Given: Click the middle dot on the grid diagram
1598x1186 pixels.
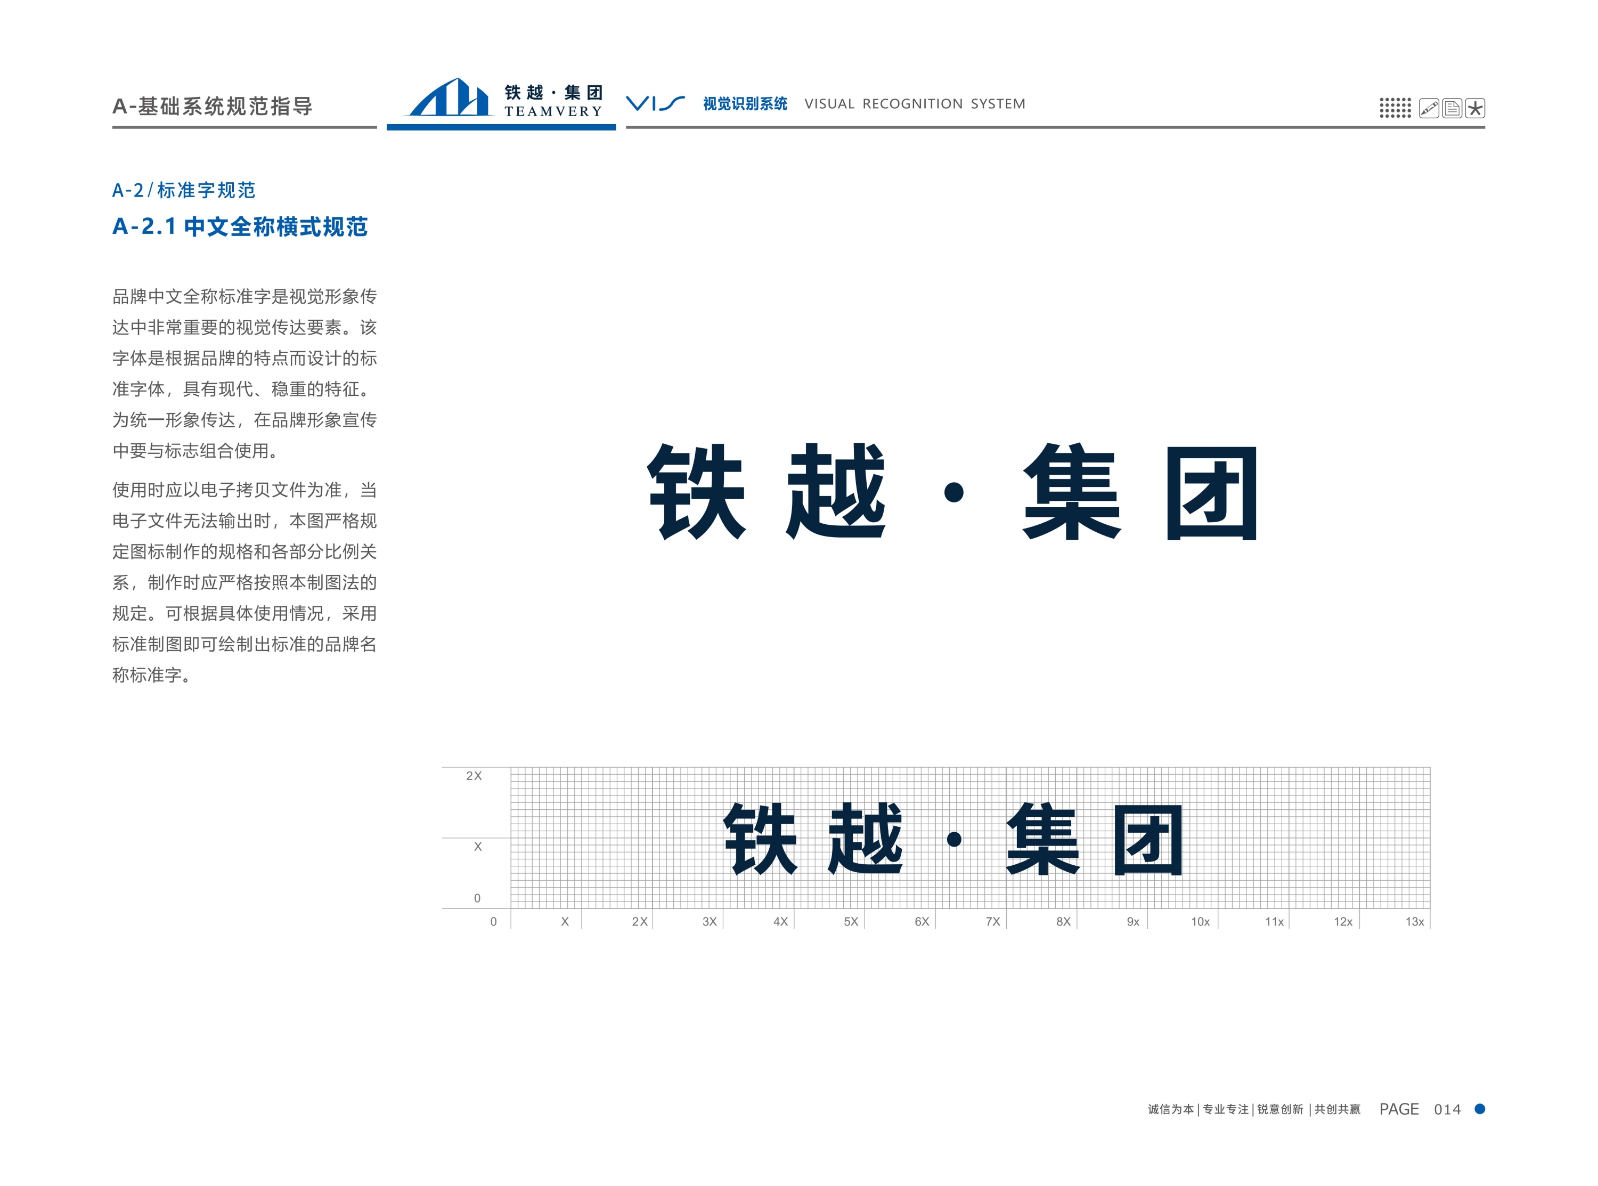Looking at the screenshot, I should point(955,839).
